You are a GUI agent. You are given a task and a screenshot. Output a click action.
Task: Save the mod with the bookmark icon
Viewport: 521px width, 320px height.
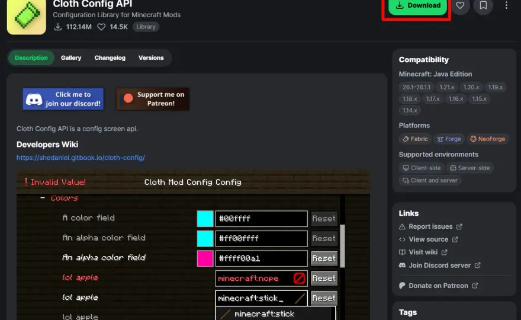click(483, 6)
